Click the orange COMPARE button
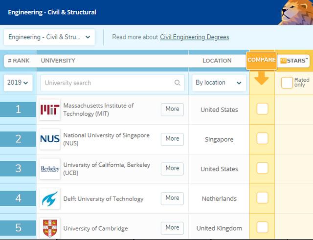 pos(261,60)
